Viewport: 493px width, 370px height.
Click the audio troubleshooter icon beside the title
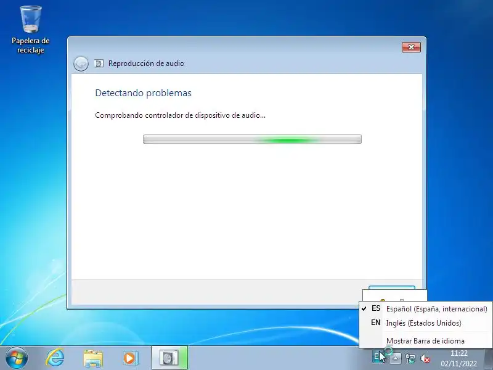pyautogui.click(x=99, y=64)
